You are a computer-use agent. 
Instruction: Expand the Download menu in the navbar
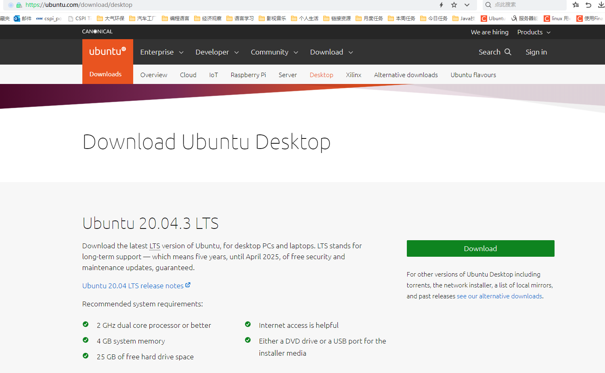tap(331, 52)
